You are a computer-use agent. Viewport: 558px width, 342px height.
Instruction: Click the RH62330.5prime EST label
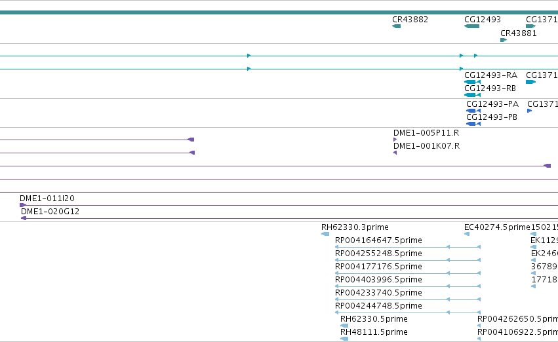click(x=374, y=319)
